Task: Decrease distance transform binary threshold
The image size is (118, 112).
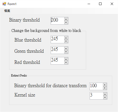Action: click(x=105, y=88)
